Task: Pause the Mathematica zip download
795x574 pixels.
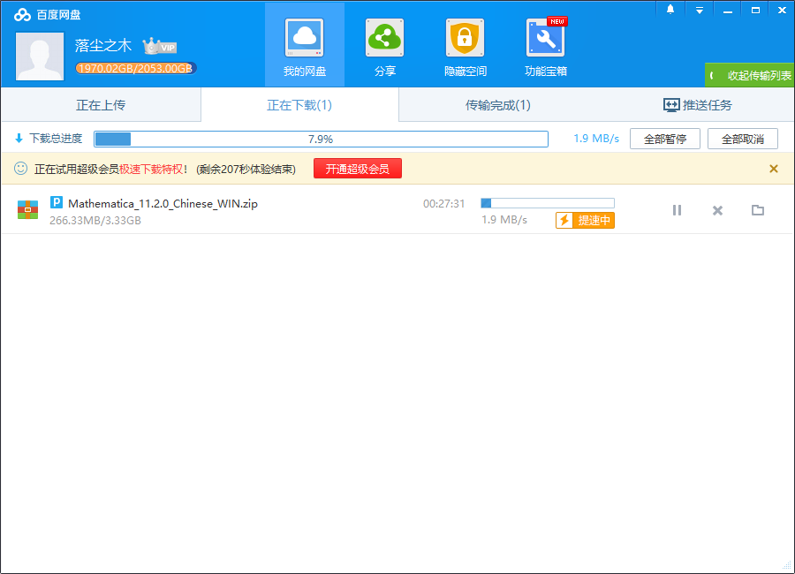Action: point(677,210)
